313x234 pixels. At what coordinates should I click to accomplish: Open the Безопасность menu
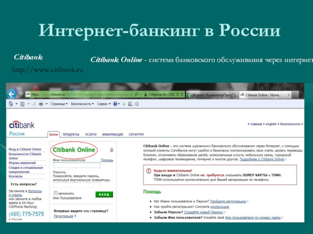click(82, 104)
